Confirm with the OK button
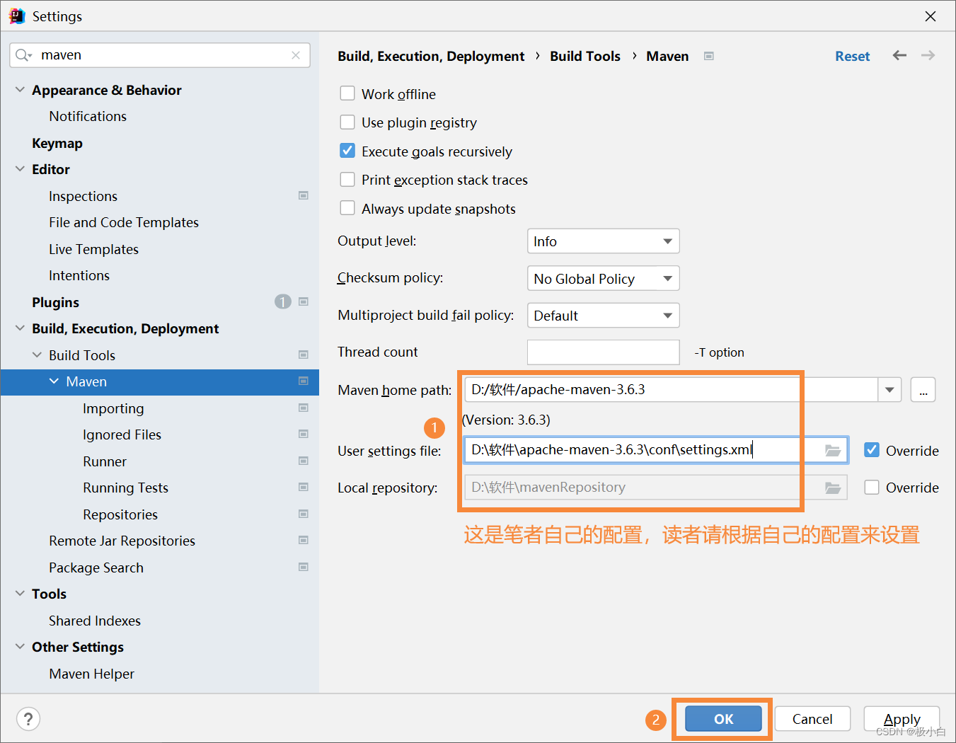The width and height of the screenshot is (956, 743). [723, 719]
